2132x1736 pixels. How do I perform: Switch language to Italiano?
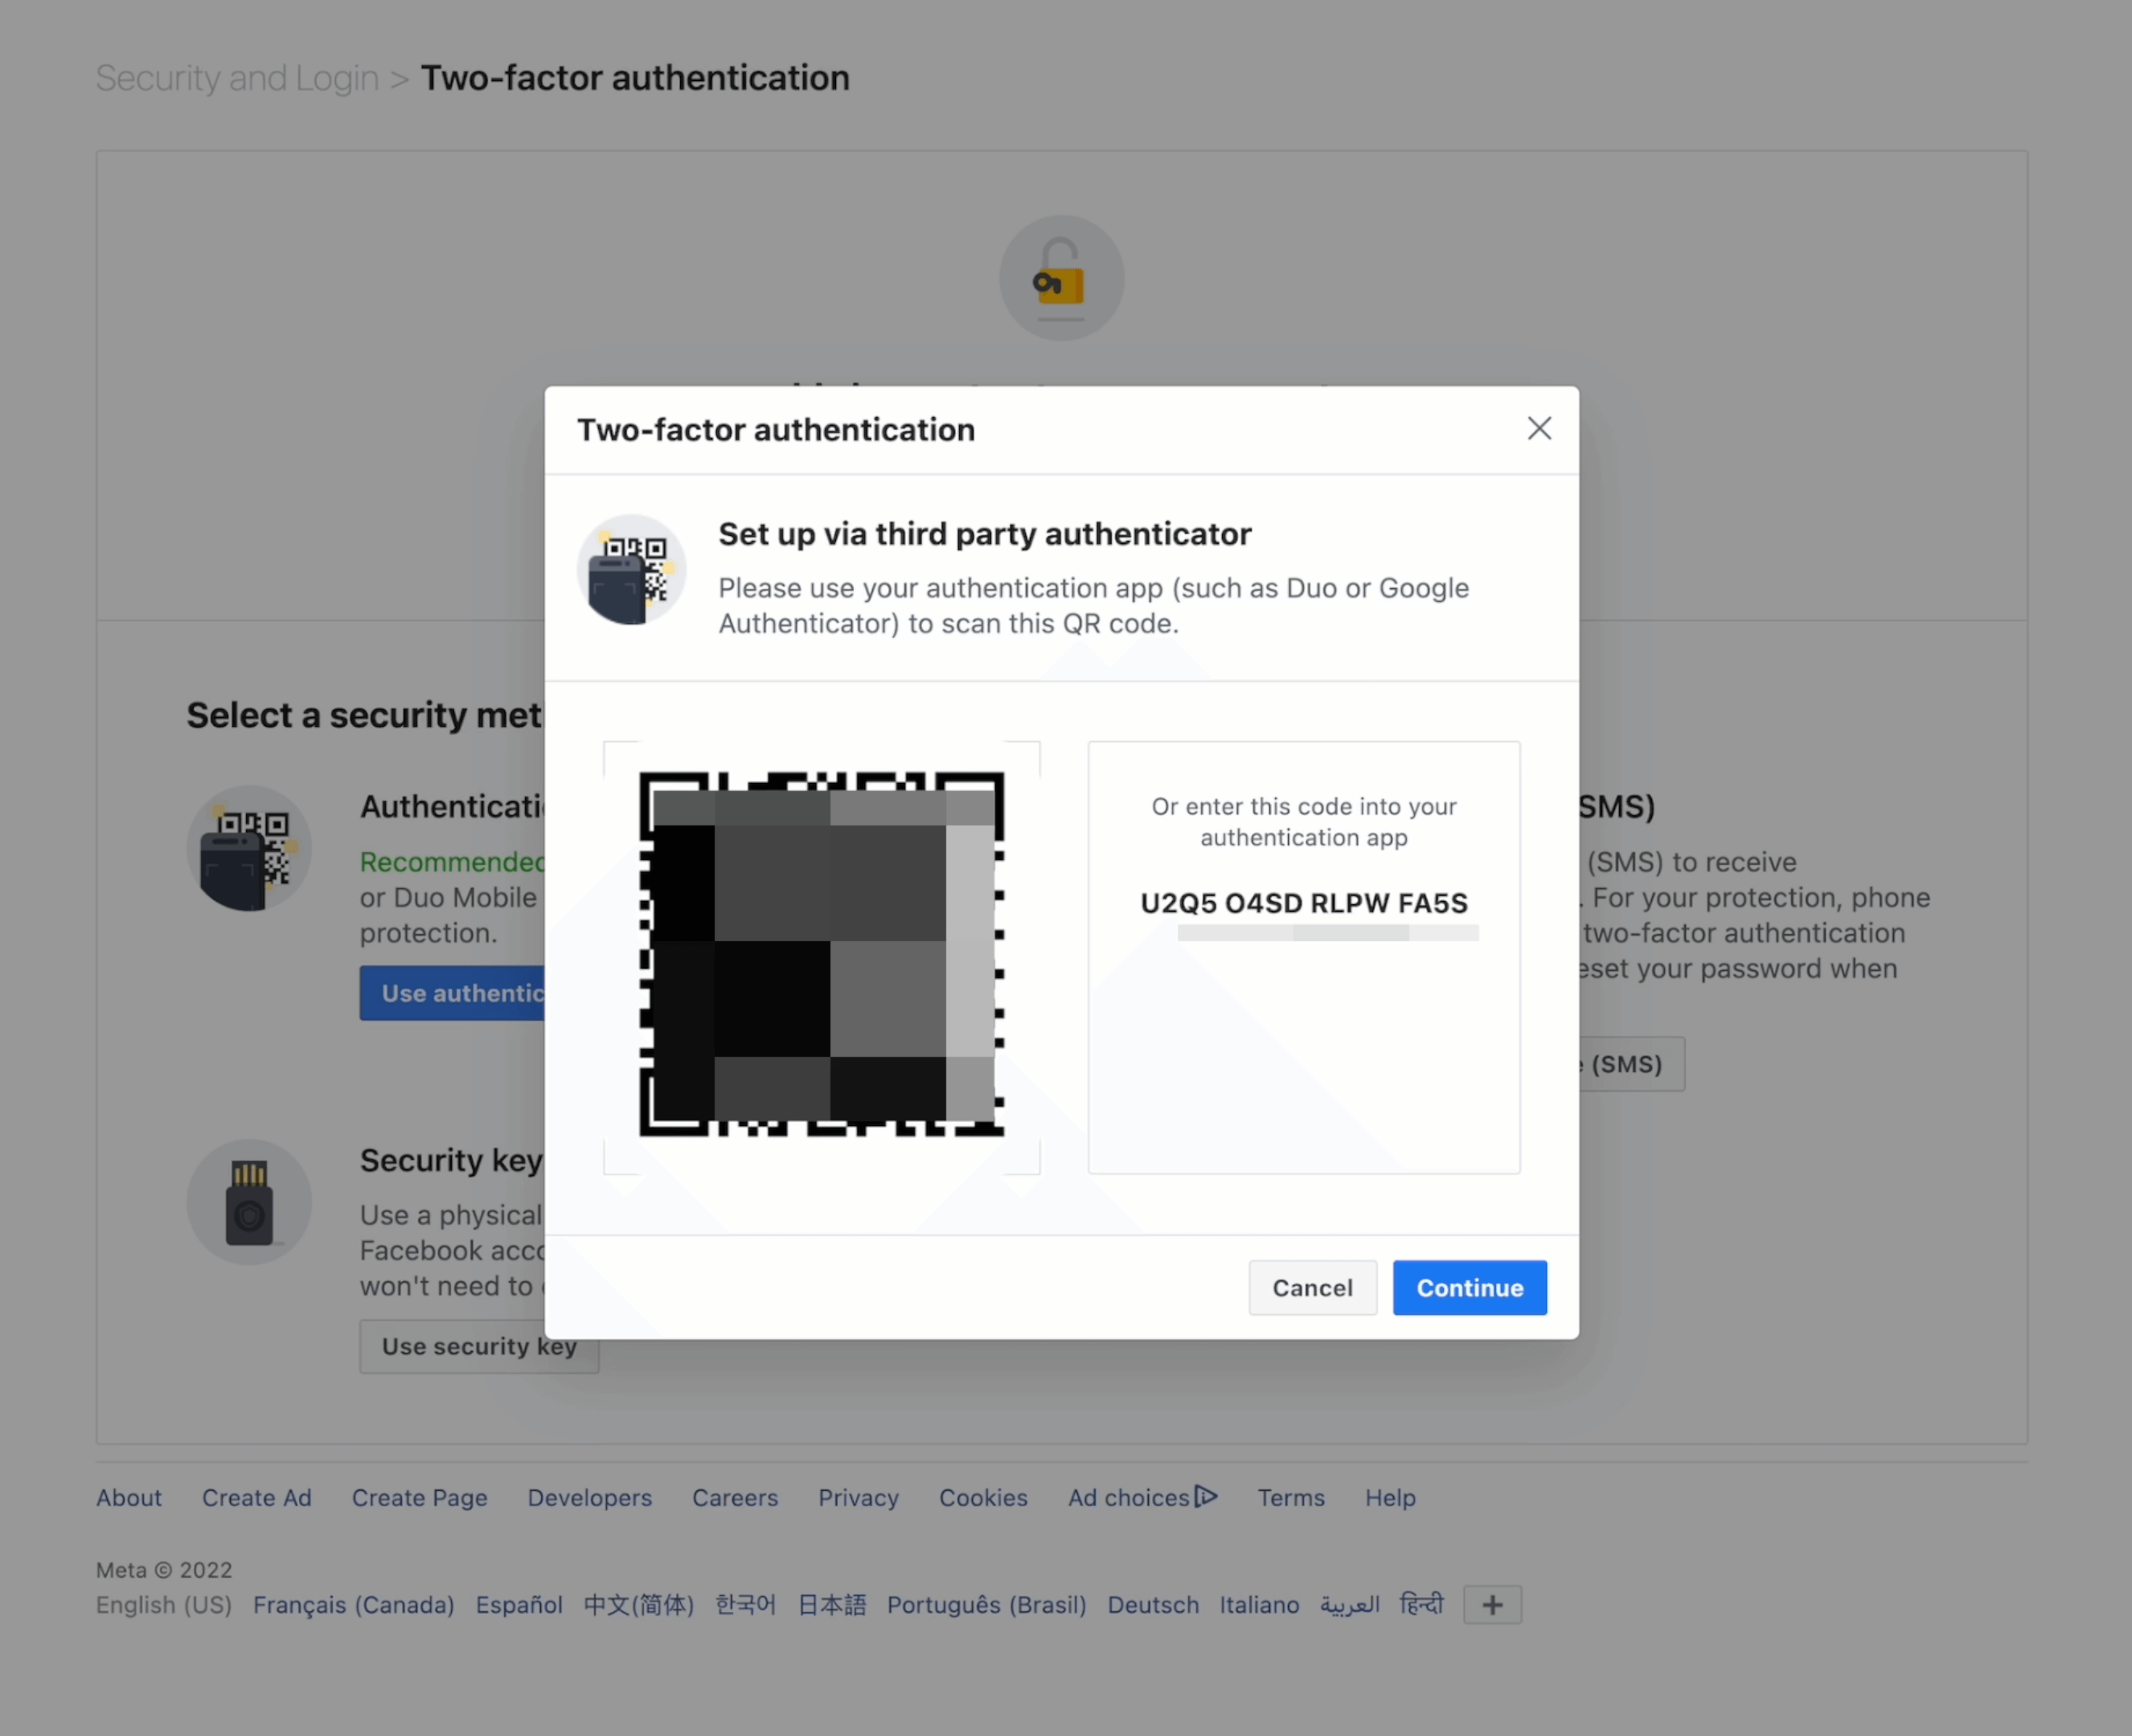click(1259, 1604)
